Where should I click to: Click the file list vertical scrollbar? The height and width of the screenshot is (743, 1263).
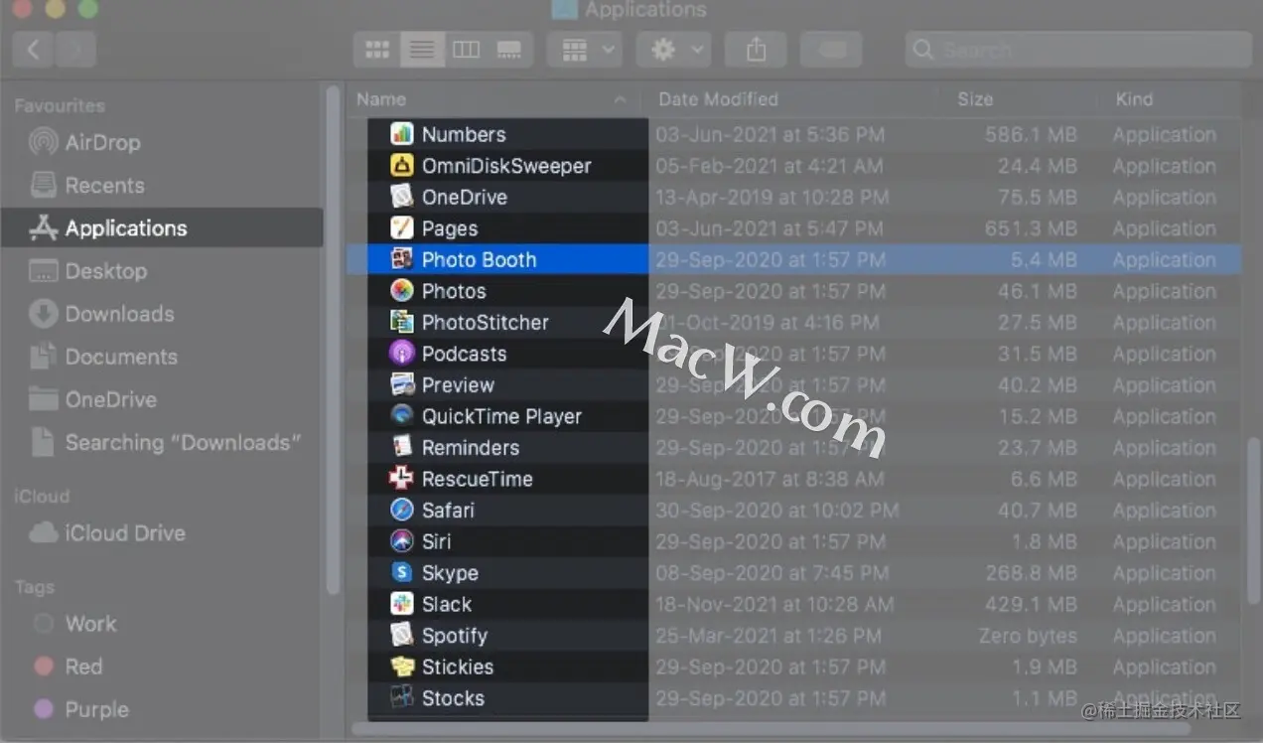[1254, 520]
